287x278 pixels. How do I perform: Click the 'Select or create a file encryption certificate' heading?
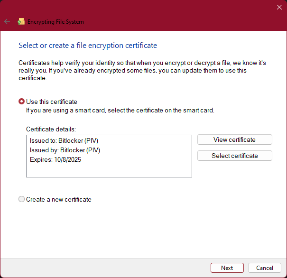[x=88, y=46]
